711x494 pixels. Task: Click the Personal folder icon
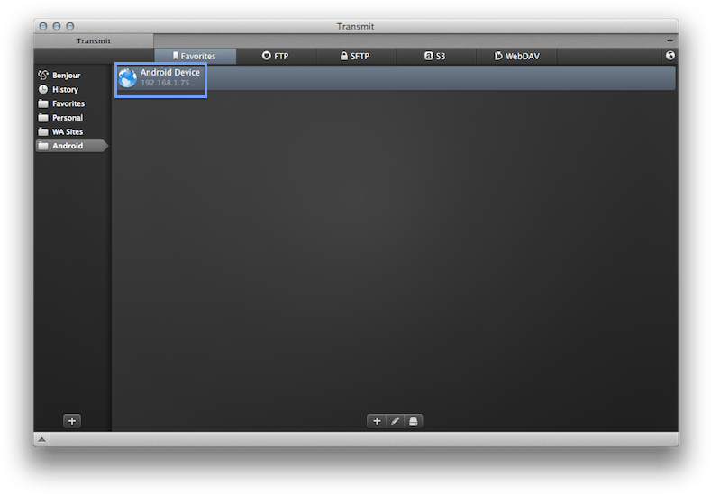tap(43, 118)
